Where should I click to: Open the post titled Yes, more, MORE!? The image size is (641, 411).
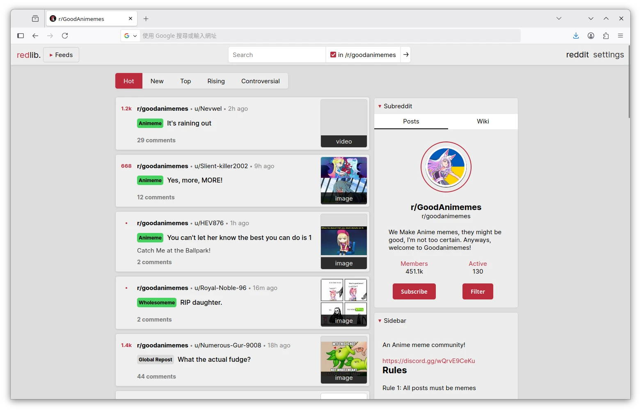(195, 180)
